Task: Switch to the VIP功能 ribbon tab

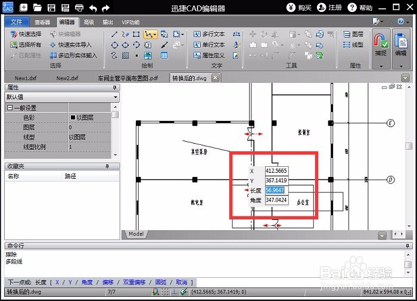Action: point(130,22)
